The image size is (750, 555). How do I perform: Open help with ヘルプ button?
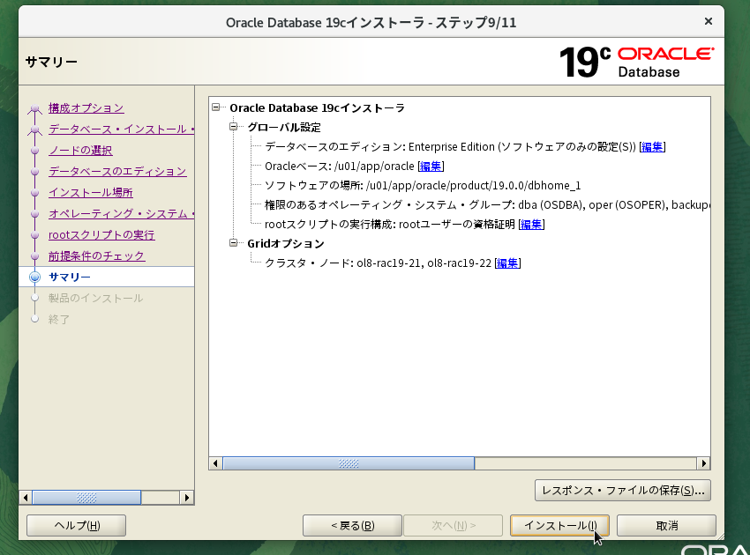click(77, 525)
